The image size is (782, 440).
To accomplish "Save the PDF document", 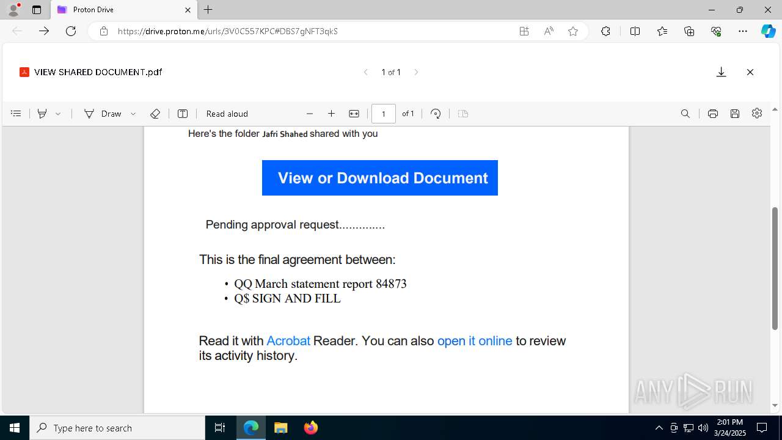I will click(735, 114).
